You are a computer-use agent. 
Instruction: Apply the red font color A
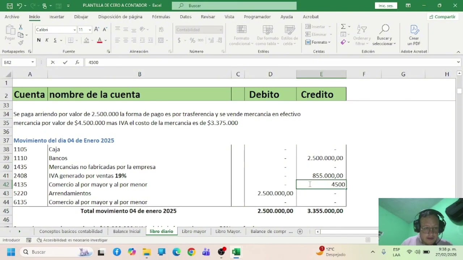coord(99,40)
